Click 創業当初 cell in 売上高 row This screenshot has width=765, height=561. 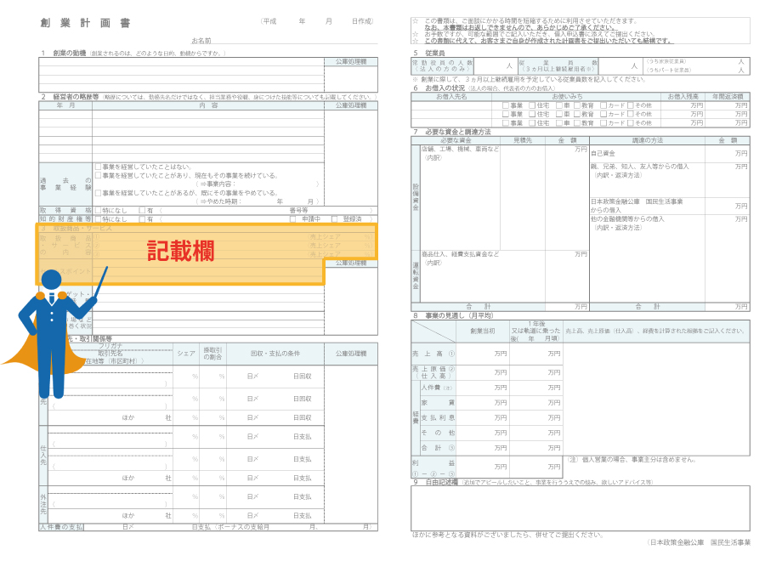point(483,354)
